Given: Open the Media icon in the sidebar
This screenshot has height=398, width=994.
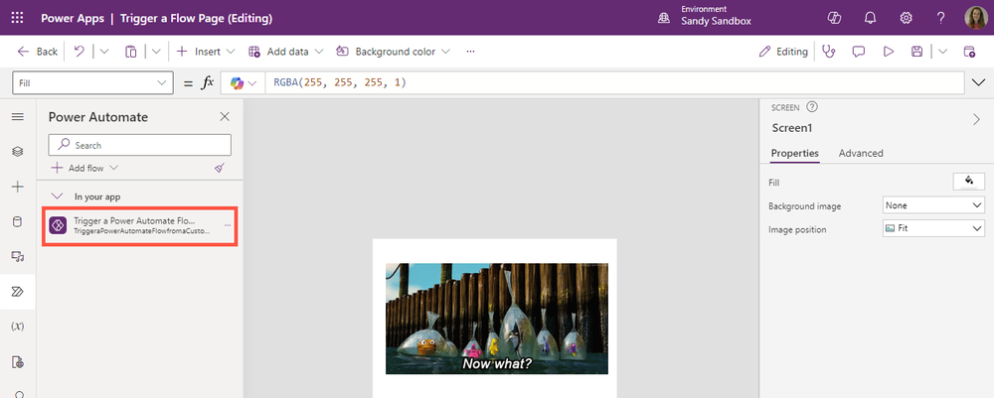Looking at the screenshot, I should [18, 256].
